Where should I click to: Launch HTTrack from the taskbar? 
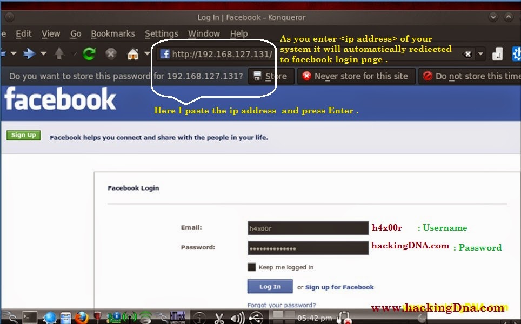[x=177, y=318]
